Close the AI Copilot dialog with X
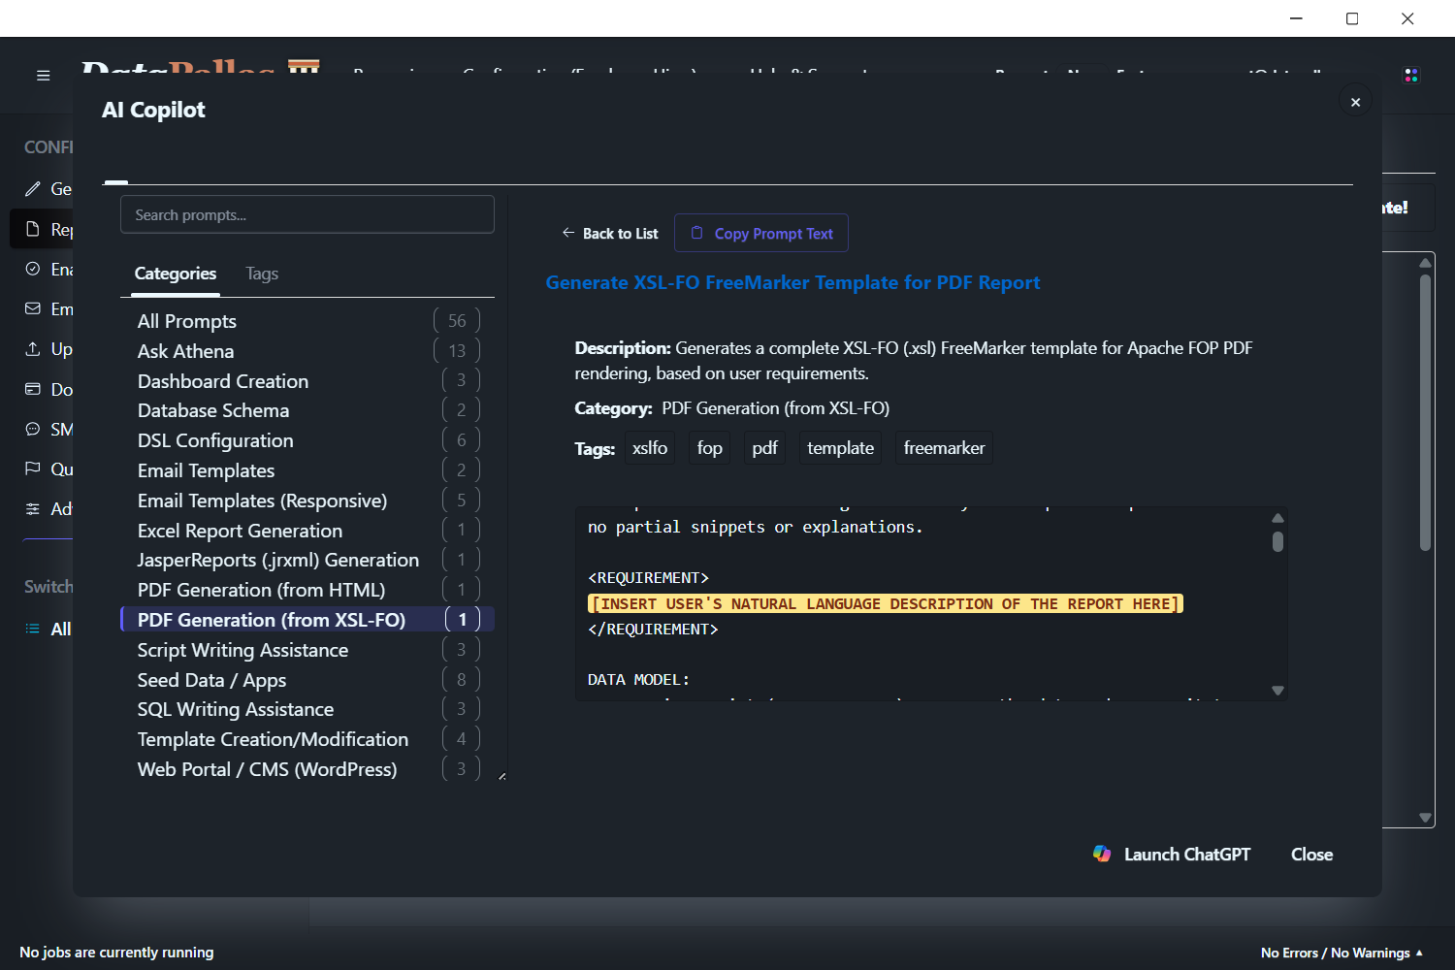Image resolution: width=1455 pixels, height=970 pixels. click(x=1355, y=102)
